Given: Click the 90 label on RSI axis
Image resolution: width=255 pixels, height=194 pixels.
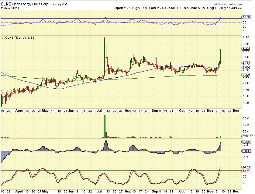Looking at the screenshot, I should point(244,14).
